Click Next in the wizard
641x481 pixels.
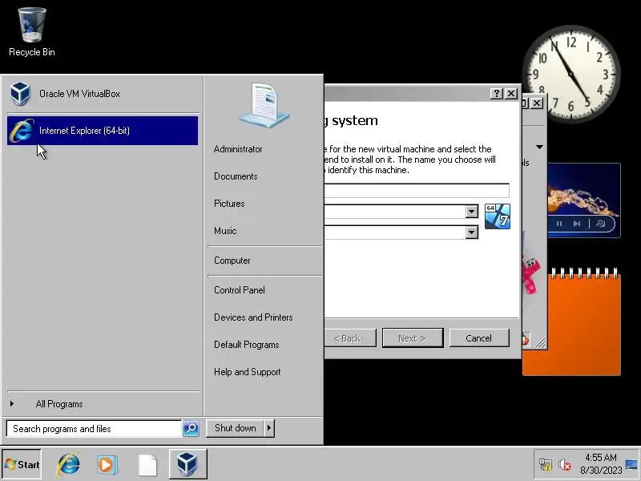[x=413, y=338]
